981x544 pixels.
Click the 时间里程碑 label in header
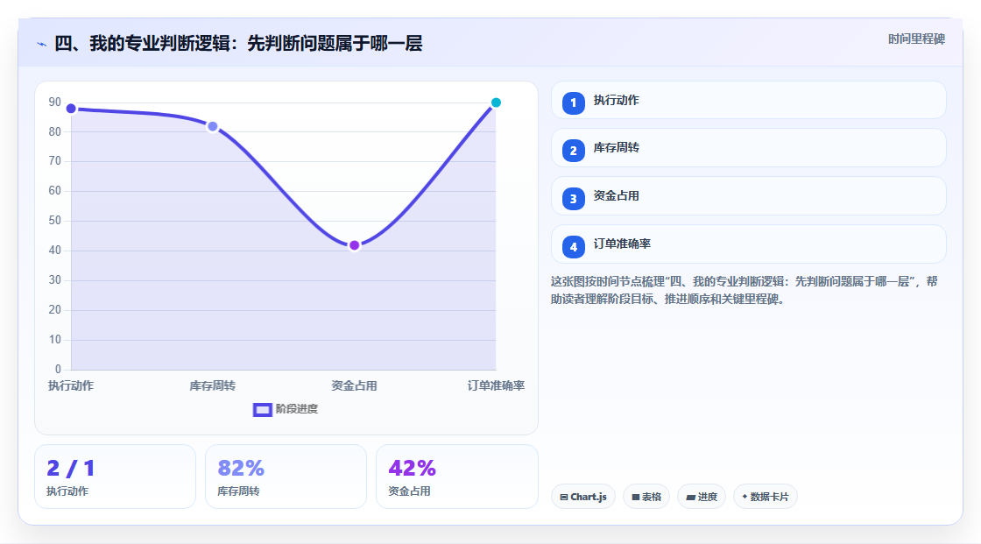pyautogui.click(x=916, y=39)
